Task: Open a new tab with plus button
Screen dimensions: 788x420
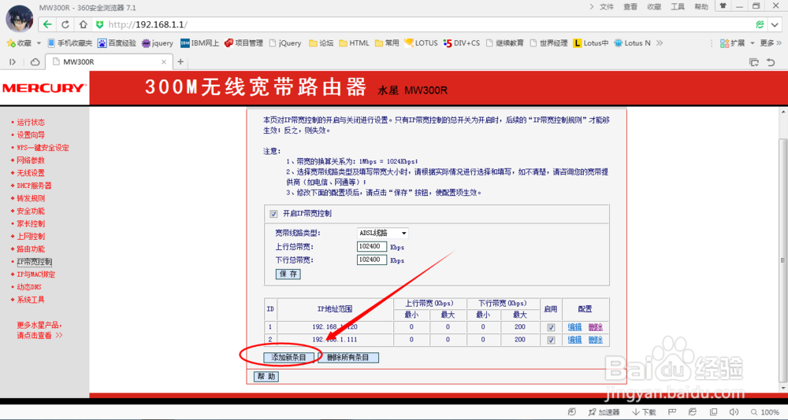Action: (x=180, y=61)
